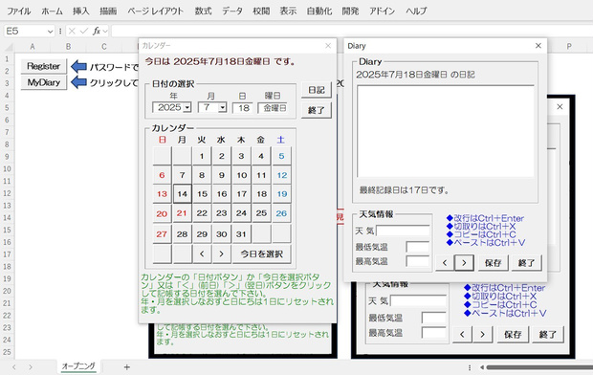Open the 開発 ribbon tab
The image size is (593, 375).
pyautogui.click(x=351, y=11)
